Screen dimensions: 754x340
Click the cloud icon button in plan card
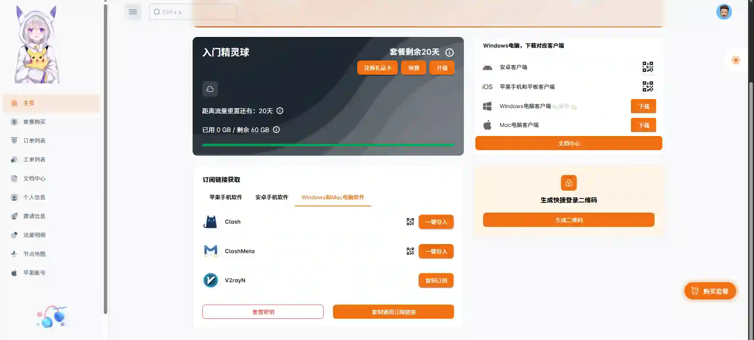coord(210,89)
